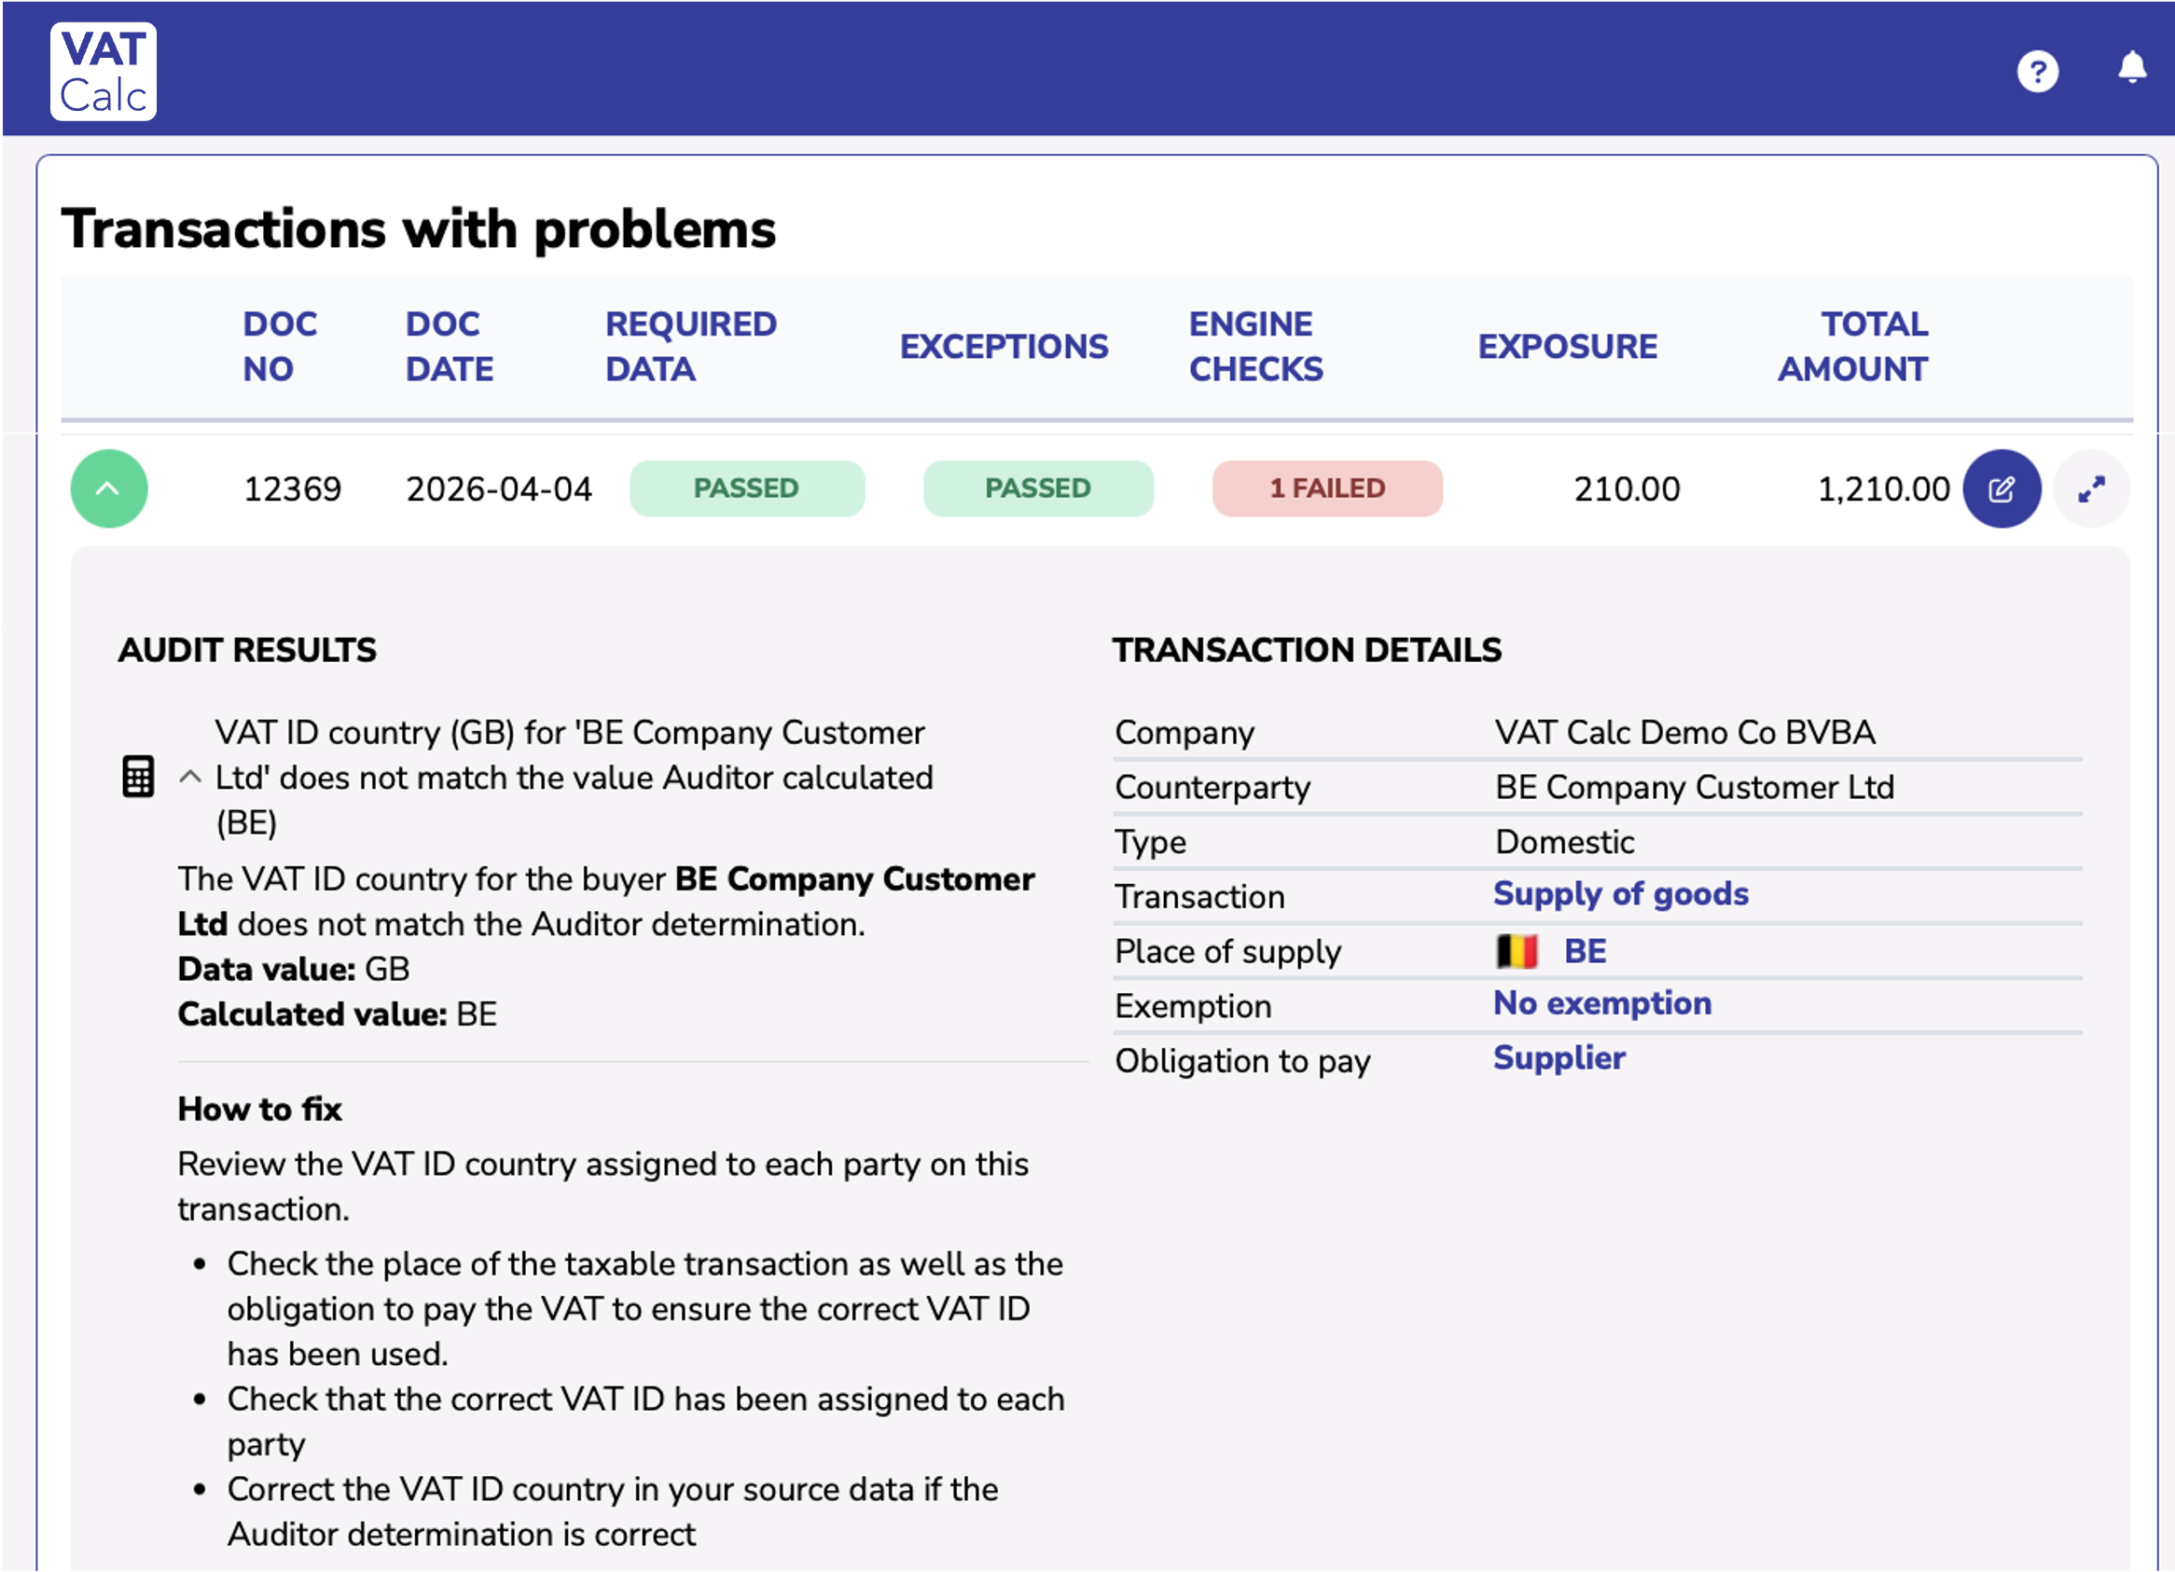This screenshot has width=2175, height=1572.
Task: Click the calculator icon beside audit result
Action: 138,777
